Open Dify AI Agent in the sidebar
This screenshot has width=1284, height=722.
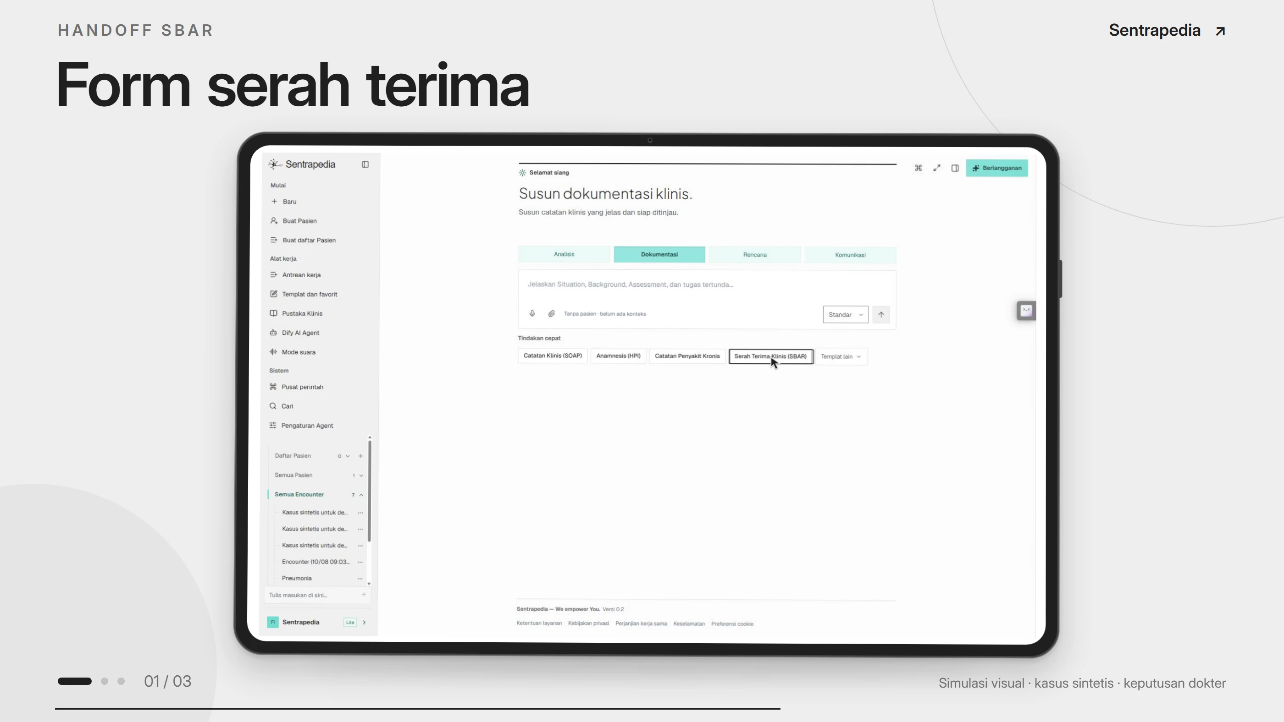click(294, 333)
